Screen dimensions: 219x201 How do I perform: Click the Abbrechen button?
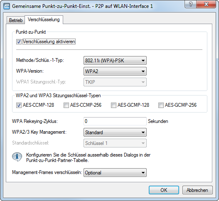pos(197,190)
